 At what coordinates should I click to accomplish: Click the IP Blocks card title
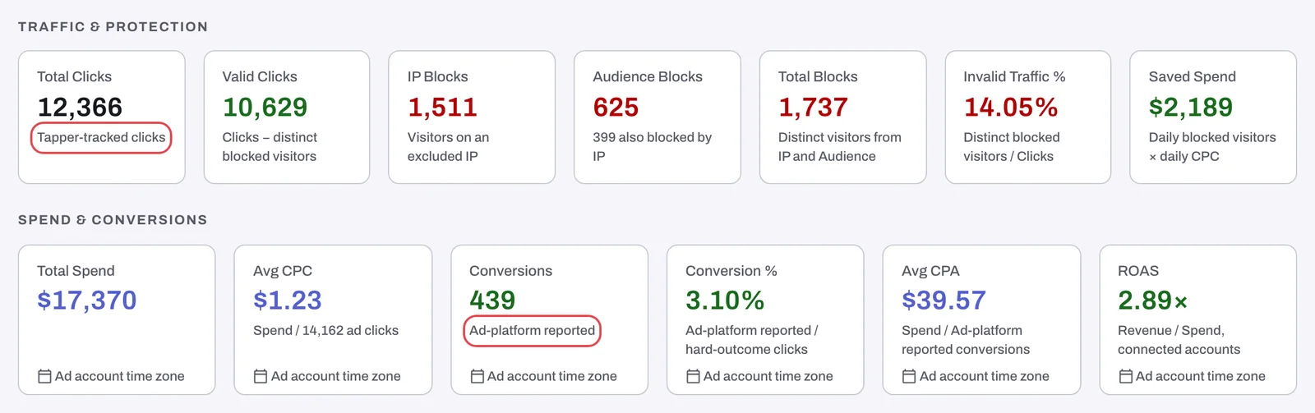(x=437, y=76)
